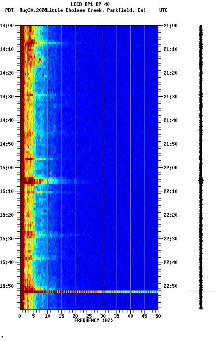Click the 35 Hz frequency axis label

117,316
